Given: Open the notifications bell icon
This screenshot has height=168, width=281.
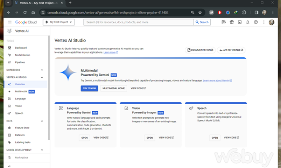Looking at the screenshot, I should coord(248,22).
